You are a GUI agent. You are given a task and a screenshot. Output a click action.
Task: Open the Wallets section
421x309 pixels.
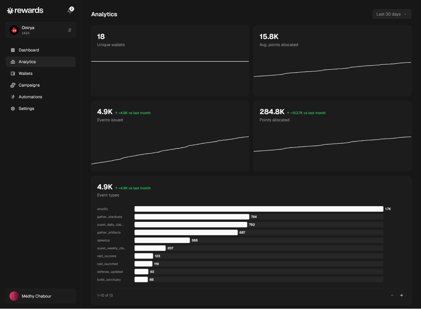tap(41, 73)
